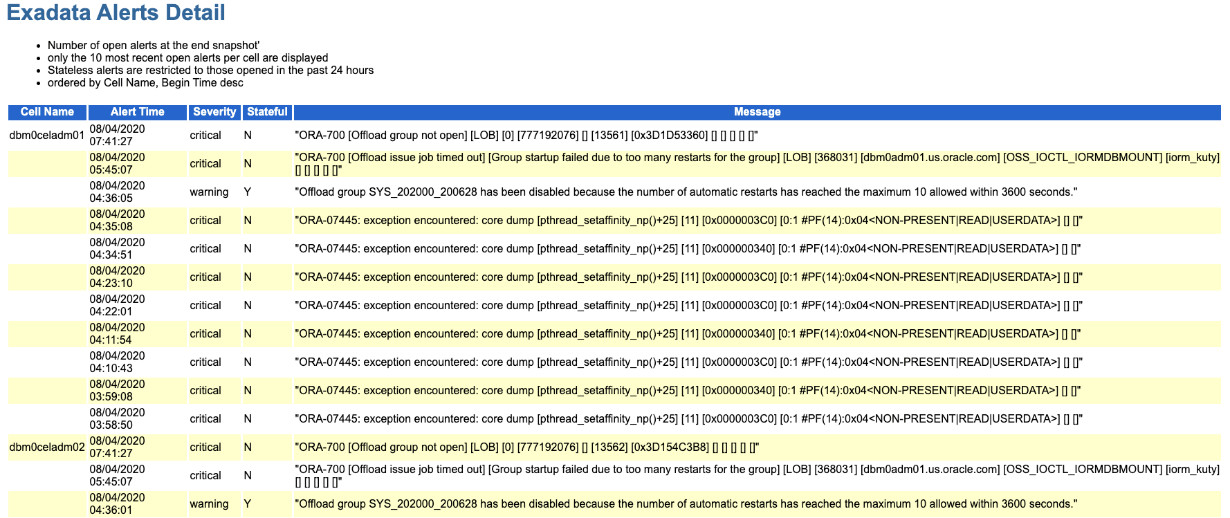Click the ORA-07445 message for the 04:11:54 alert
The width and height of the screenshot is (1230, 518).
688,334
